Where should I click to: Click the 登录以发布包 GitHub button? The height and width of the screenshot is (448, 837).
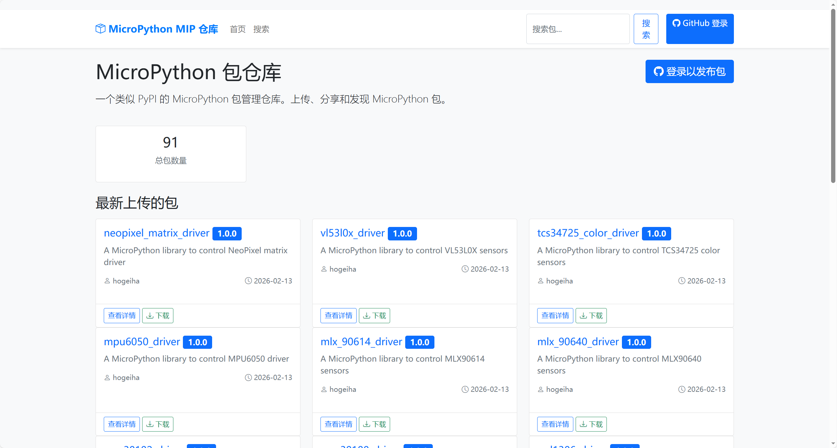(x=689, y=71)
